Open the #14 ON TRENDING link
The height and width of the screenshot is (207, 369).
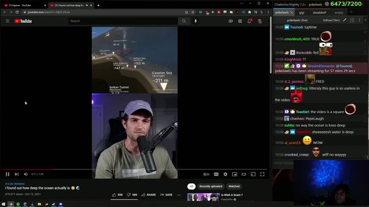click(15, 184)
